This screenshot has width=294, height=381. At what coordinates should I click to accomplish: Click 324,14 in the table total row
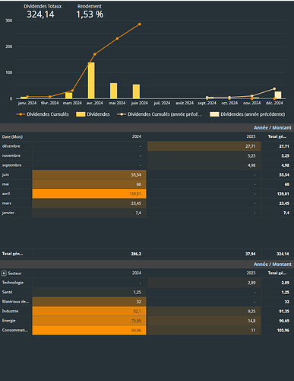coord(283,254)
